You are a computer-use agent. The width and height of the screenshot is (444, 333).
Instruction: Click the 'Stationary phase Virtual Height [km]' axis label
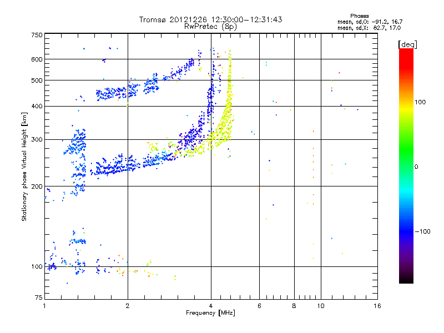click(24, 167)
